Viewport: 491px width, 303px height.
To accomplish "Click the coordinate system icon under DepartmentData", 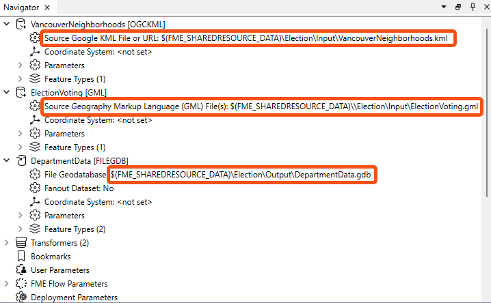I will (x=35, y=201).
